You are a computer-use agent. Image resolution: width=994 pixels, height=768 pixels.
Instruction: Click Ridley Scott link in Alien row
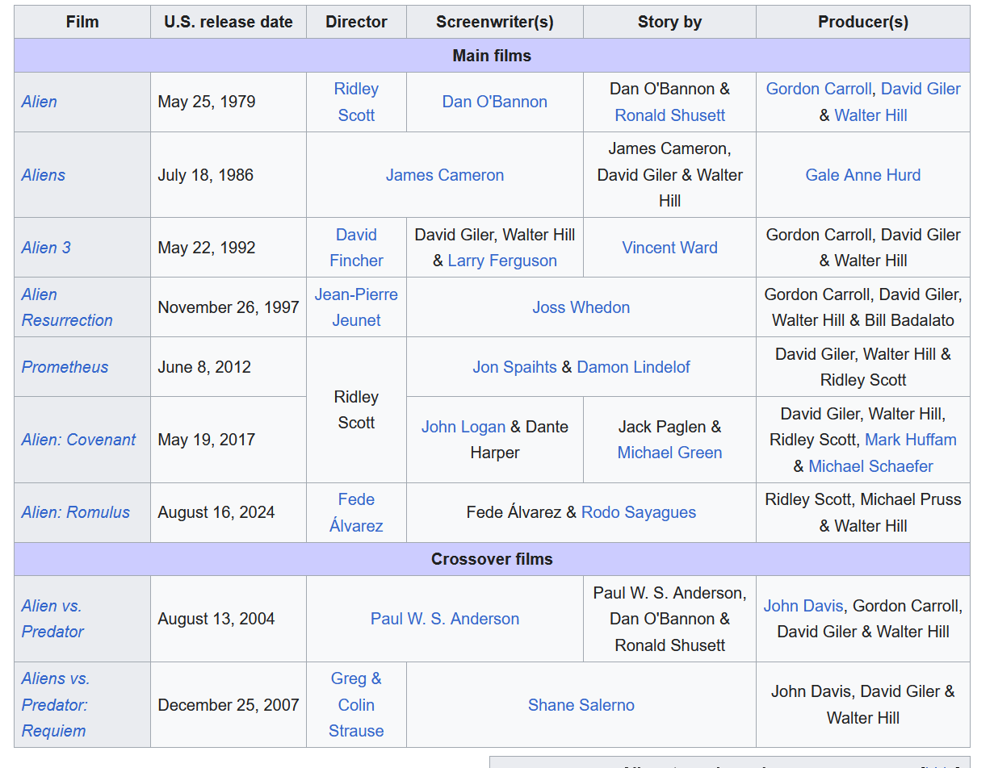click(x=356, y=102)
